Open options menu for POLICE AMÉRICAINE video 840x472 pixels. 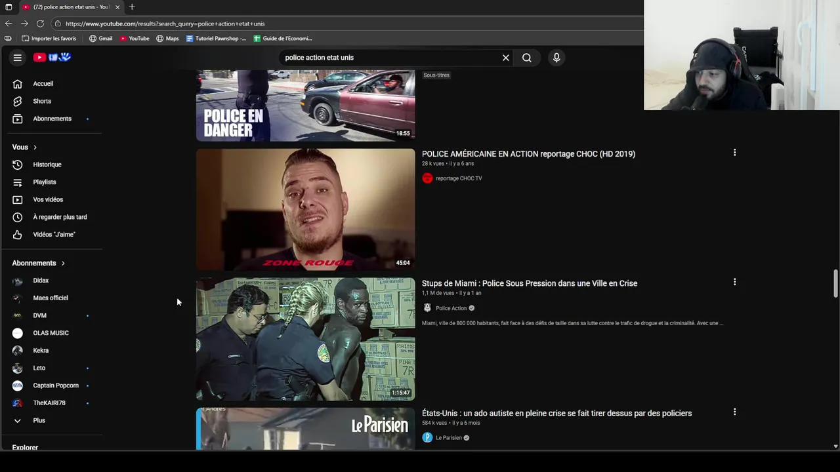(734, 153)
